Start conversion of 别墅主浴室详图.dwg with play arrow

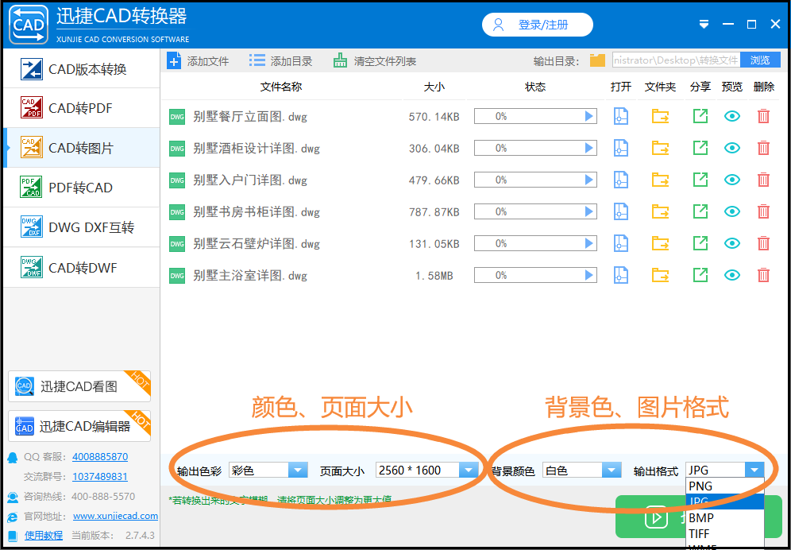[588, 275]
